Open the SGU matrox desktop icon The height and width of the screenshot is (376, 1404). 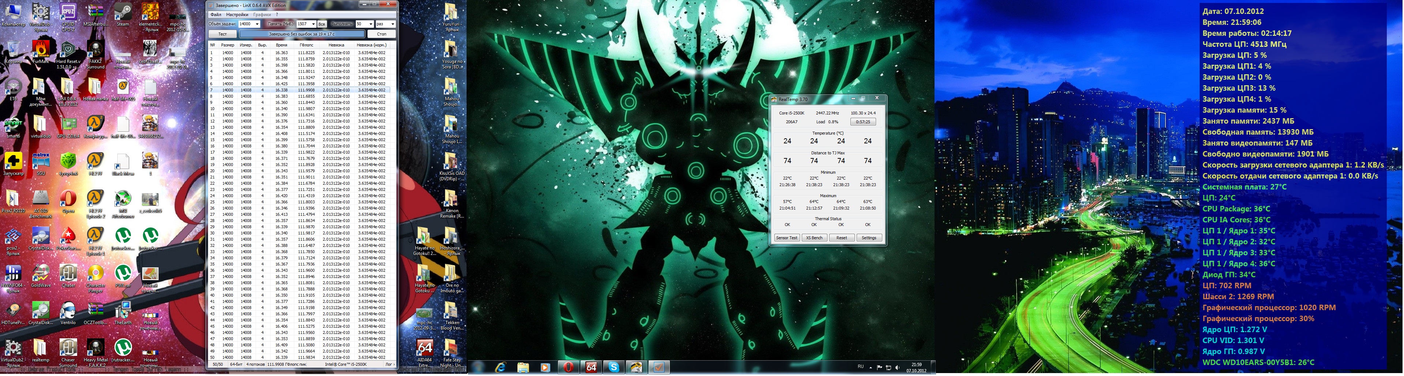pyautogui.click(x=41, y=165)
